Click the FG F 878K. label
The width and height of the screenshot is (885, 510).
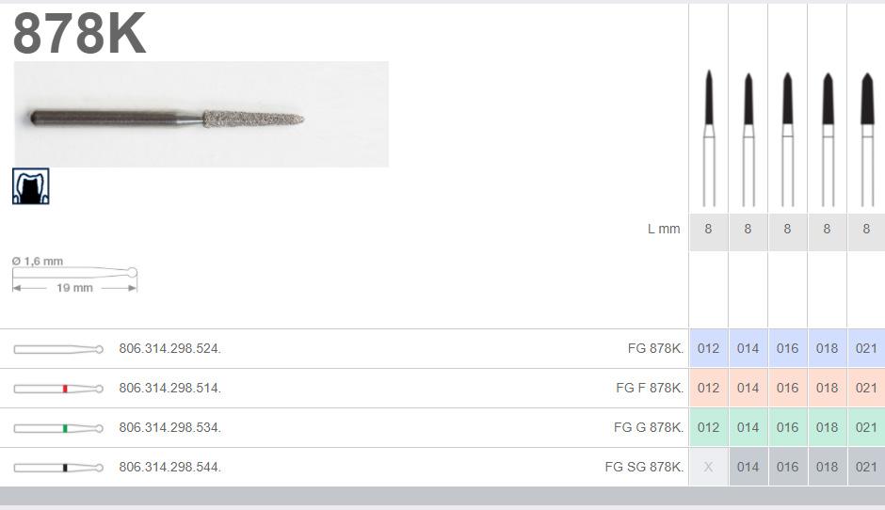[650, 388]
